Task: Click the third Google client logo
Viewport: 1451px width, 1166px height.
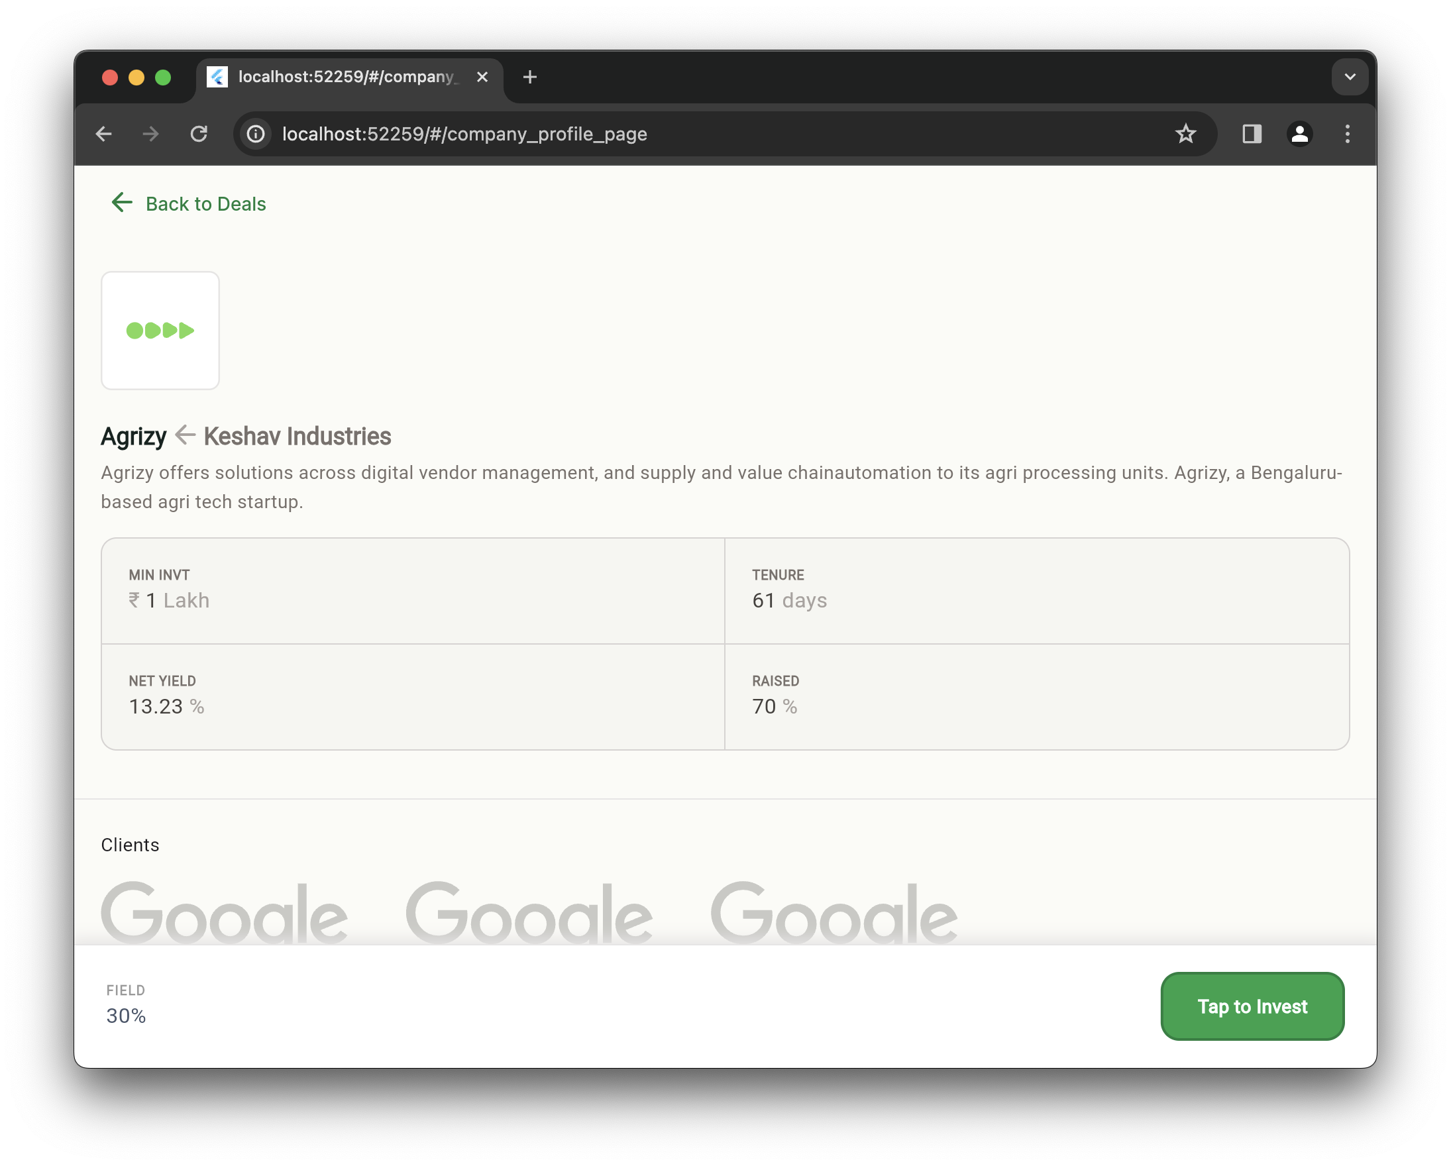Action: click(x=833, y=912)
